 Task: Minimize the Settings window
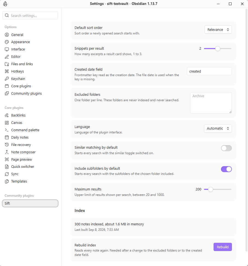point(218,4)
